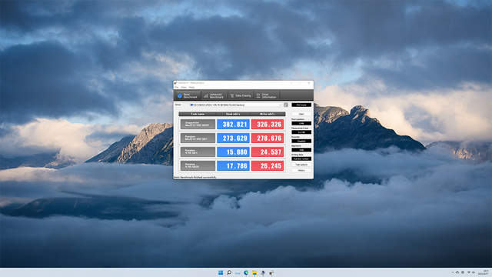Click the refresh drive list icon
Image resolution: width=492 pixels, height=277 pixels.
[x=286, y=105]
